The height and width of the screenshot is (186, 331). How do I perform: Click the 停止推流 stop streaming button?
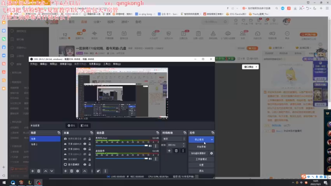click(x=199, y=139)
